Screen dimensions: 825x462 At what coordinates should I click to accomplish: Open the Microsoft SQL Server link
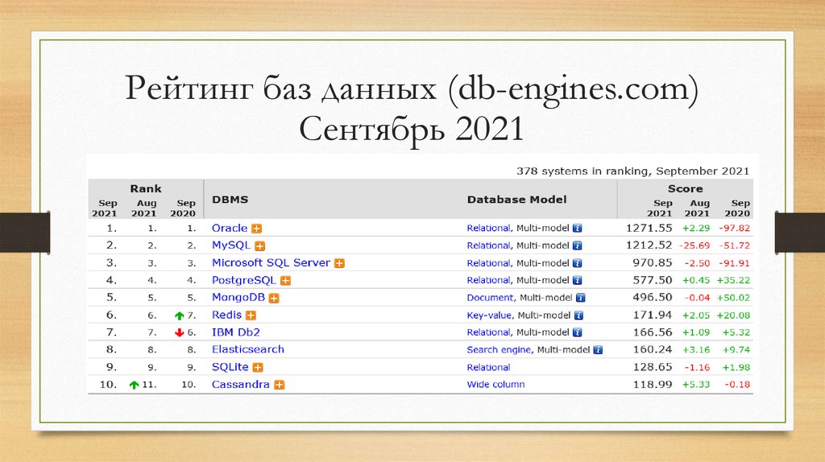tap(271, 263)
